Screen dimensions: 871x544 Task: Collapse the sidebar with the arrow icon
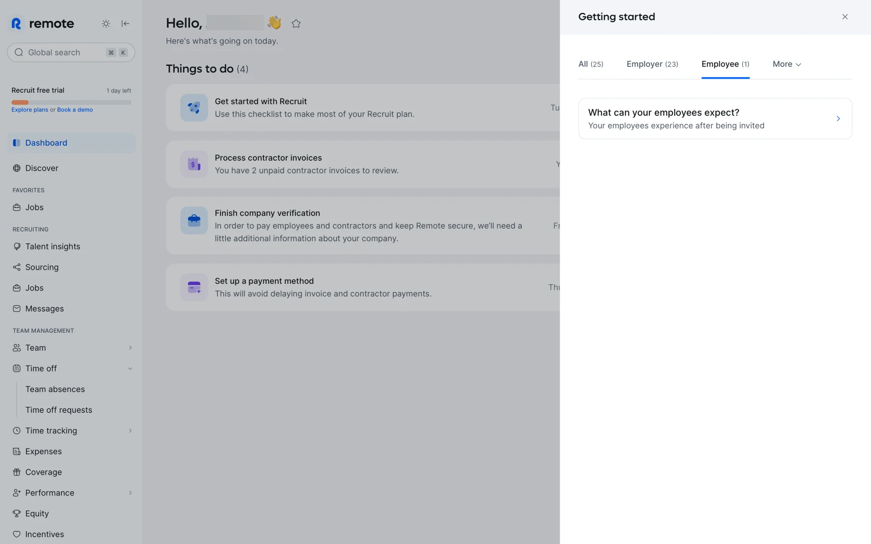pyautogui.click(x=126, y=24)
